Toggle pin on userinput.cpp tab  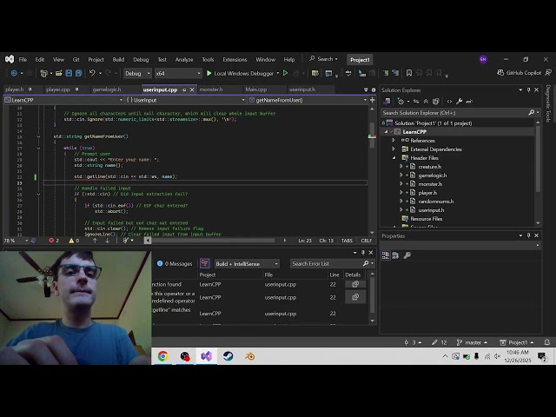184,89
